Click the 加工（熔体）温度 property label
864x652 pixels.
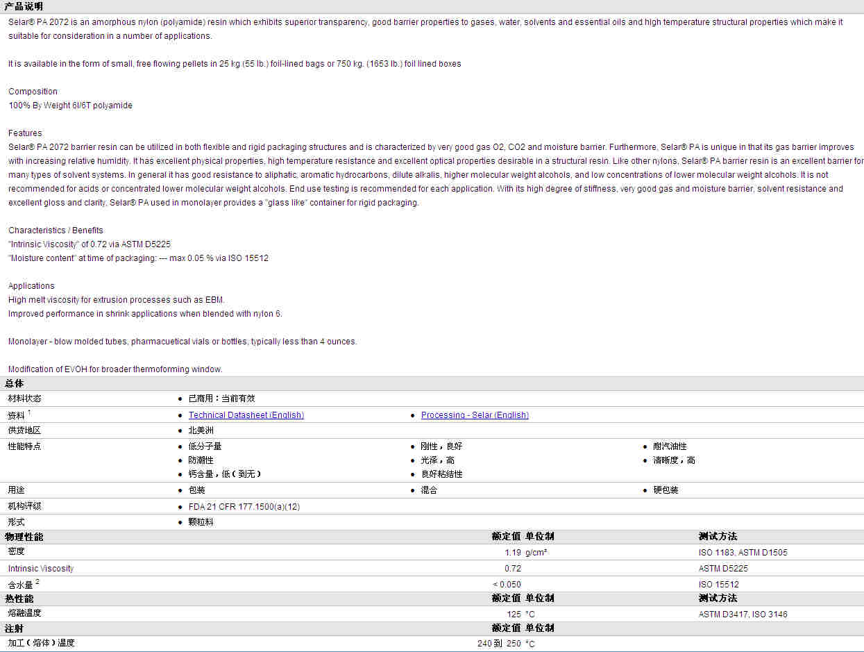coord(41,643)
